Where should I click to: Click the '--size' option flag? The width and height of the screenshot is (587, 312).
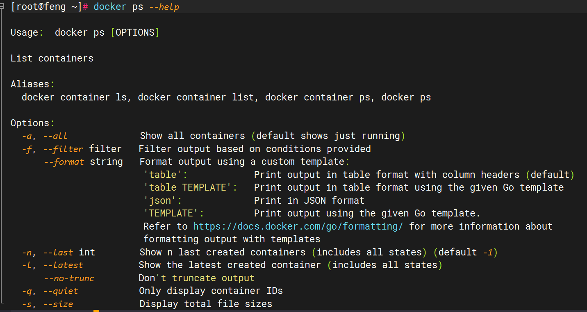coord(58,304)
